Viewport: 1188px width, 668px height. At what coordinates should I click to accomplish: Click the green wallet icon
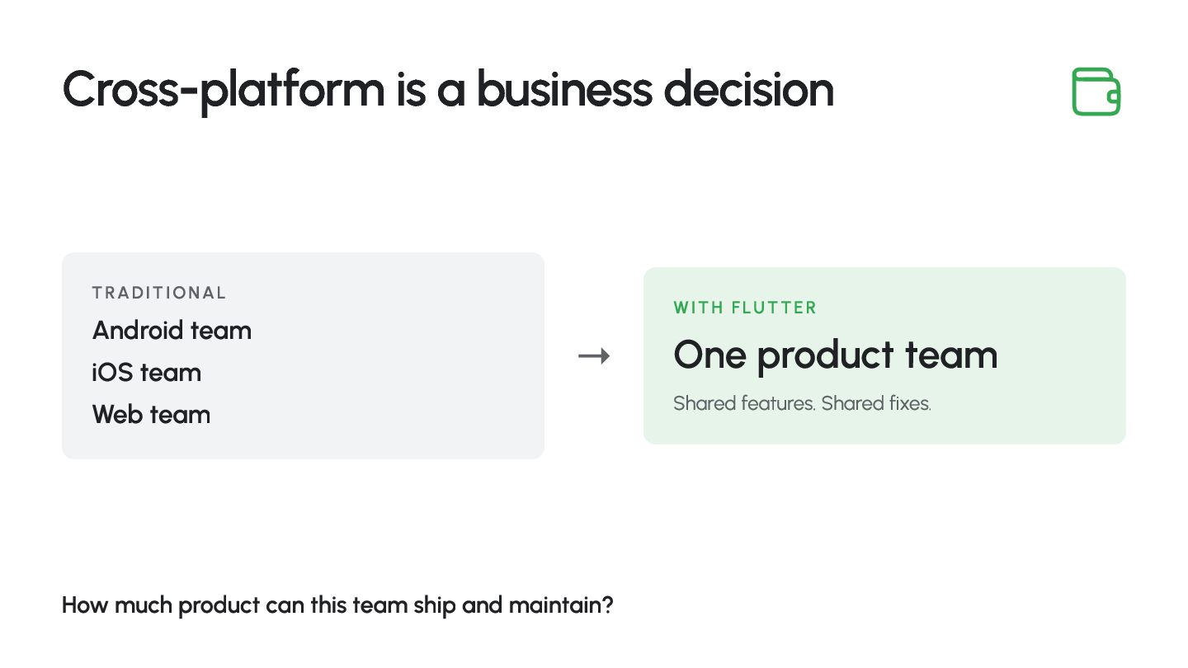(x=1096, y=92)
